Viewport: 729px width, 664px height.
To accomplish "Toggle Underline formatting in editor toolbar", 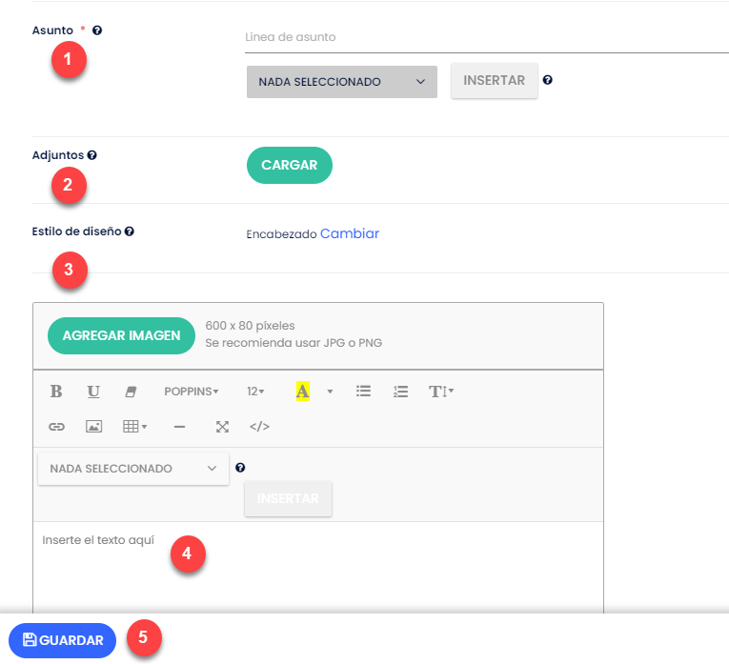I will (x=93, y=392).
